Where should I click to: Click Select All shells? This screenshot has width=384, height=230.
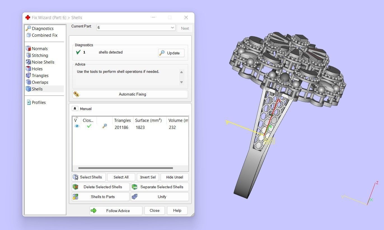[121, 177]
